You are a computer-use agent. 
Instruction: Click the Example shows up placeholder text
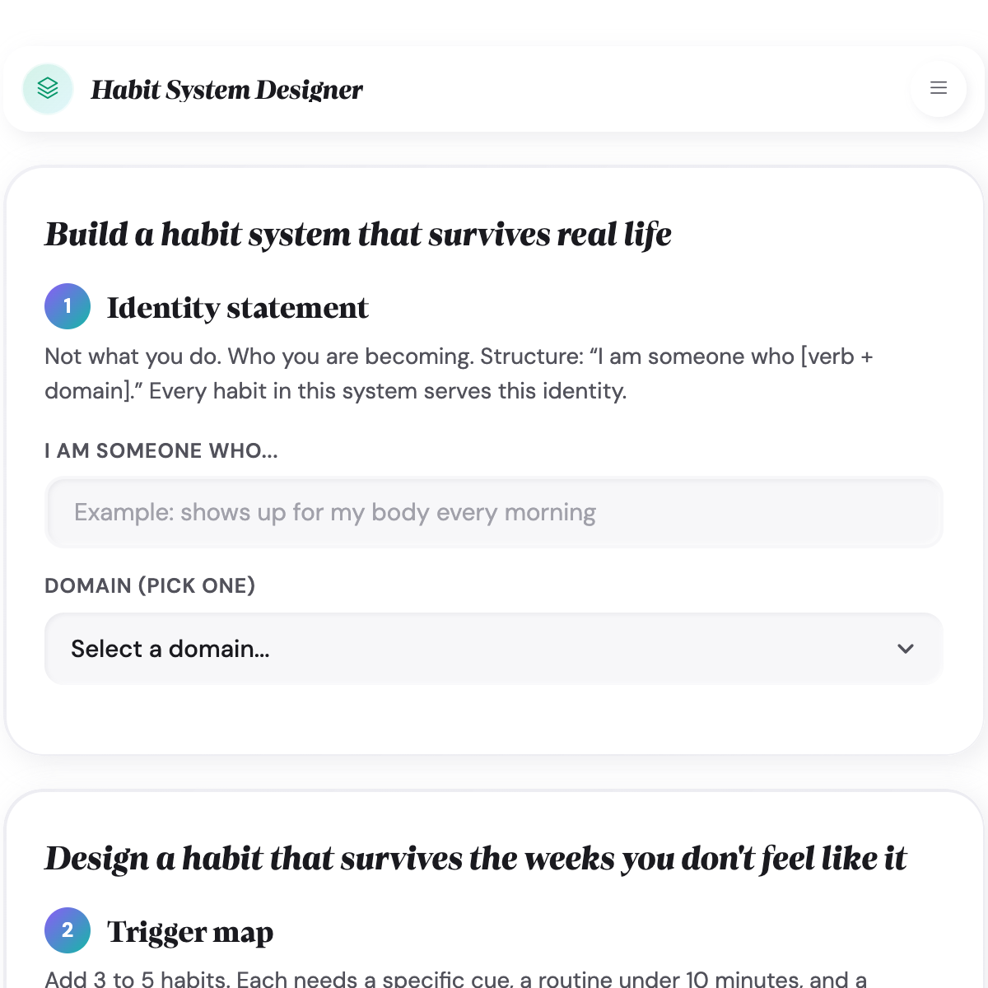click(x=335, y=512)
